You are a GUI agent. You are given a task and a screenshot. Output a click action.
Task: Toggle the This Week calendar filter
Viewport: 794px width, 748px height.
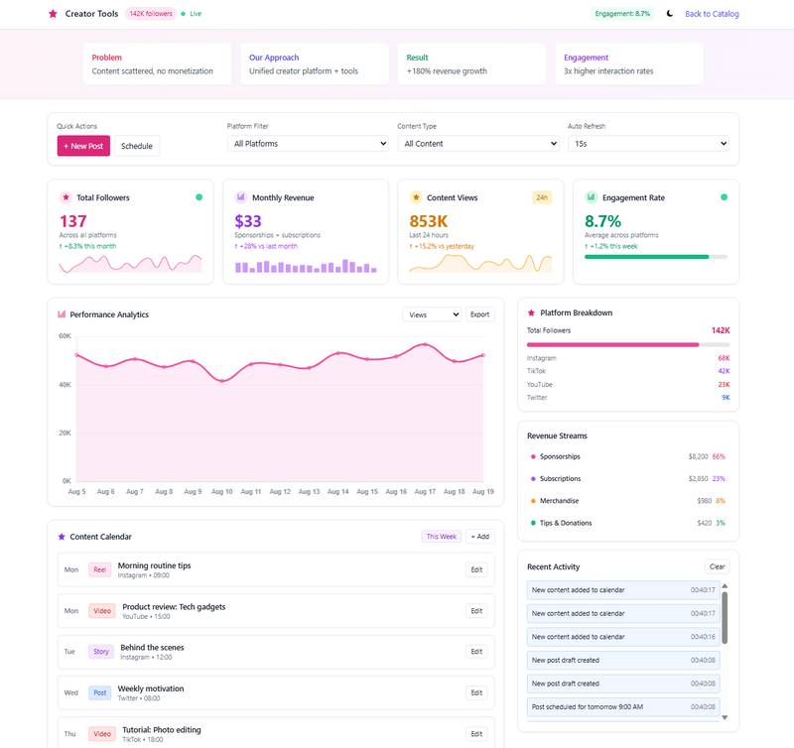(441, 537)
